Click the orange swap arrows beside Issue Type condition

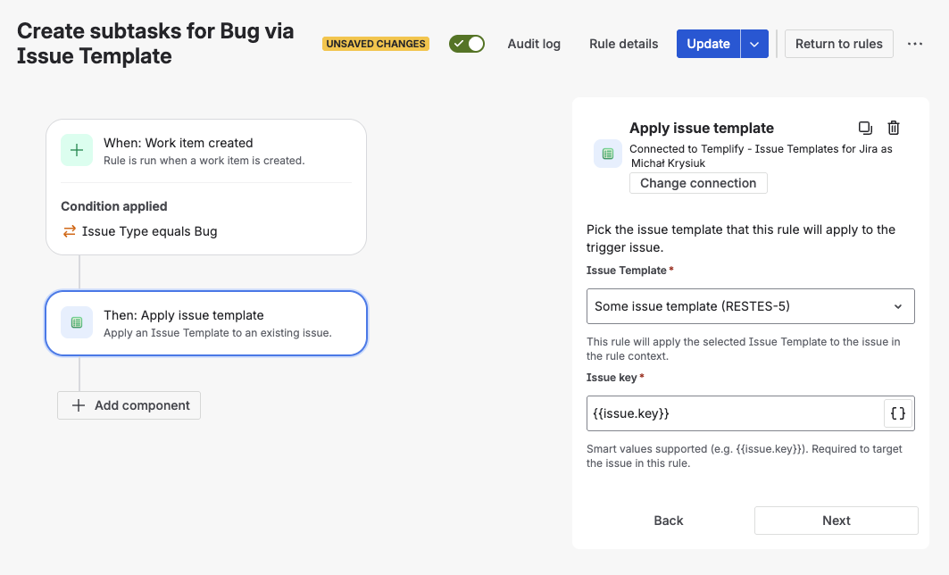point(70,230)
